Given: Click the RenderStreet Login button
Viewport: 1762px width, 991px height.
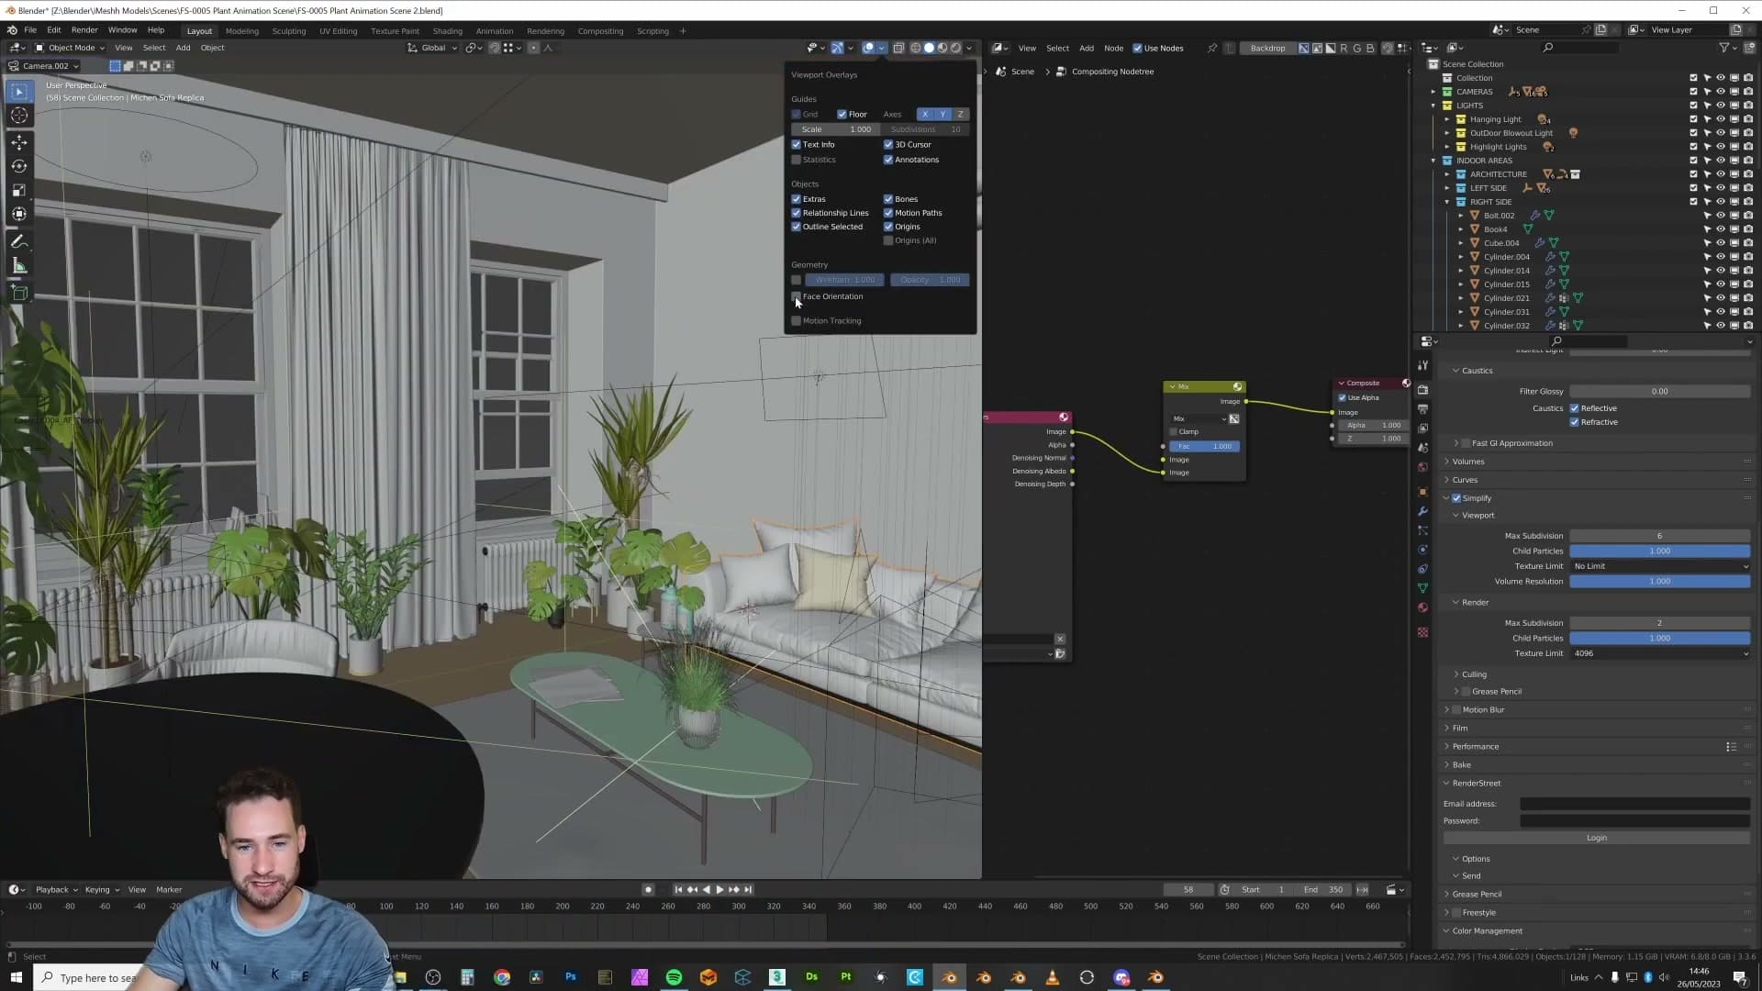Looking at the screenshot, I should click(x=1596, y=838).
